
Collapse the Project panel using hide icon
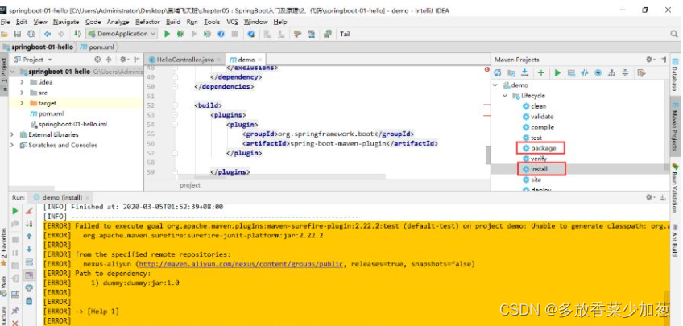click(137, 60)
